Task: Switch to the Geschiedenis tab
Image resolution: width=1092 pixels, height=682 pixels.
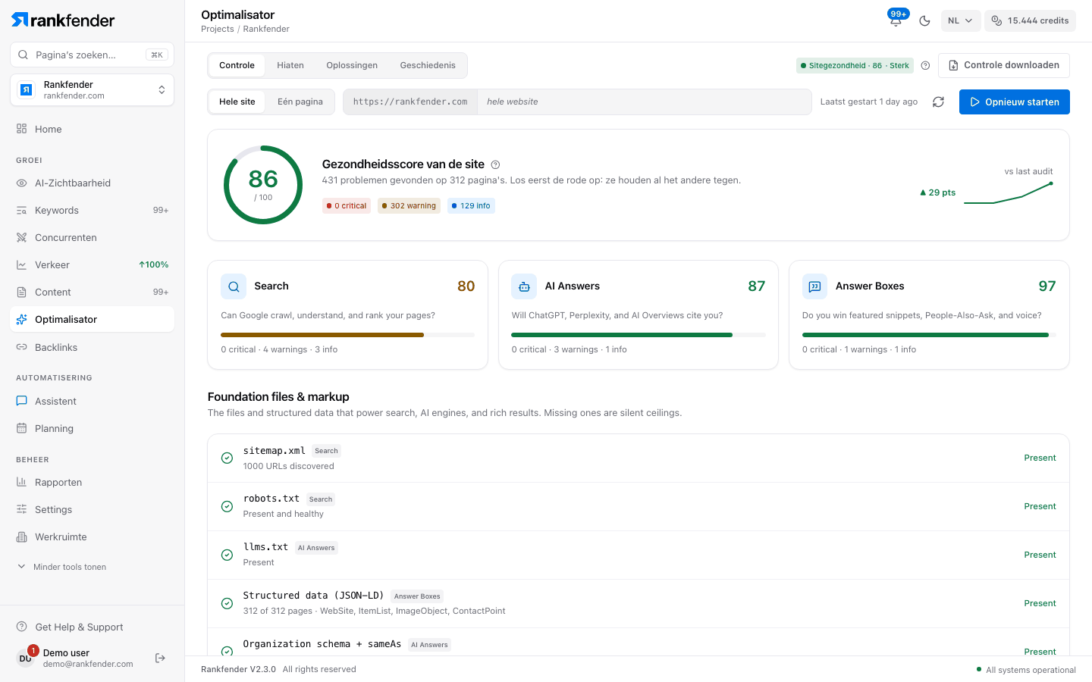Action: (x=428, y=65)
